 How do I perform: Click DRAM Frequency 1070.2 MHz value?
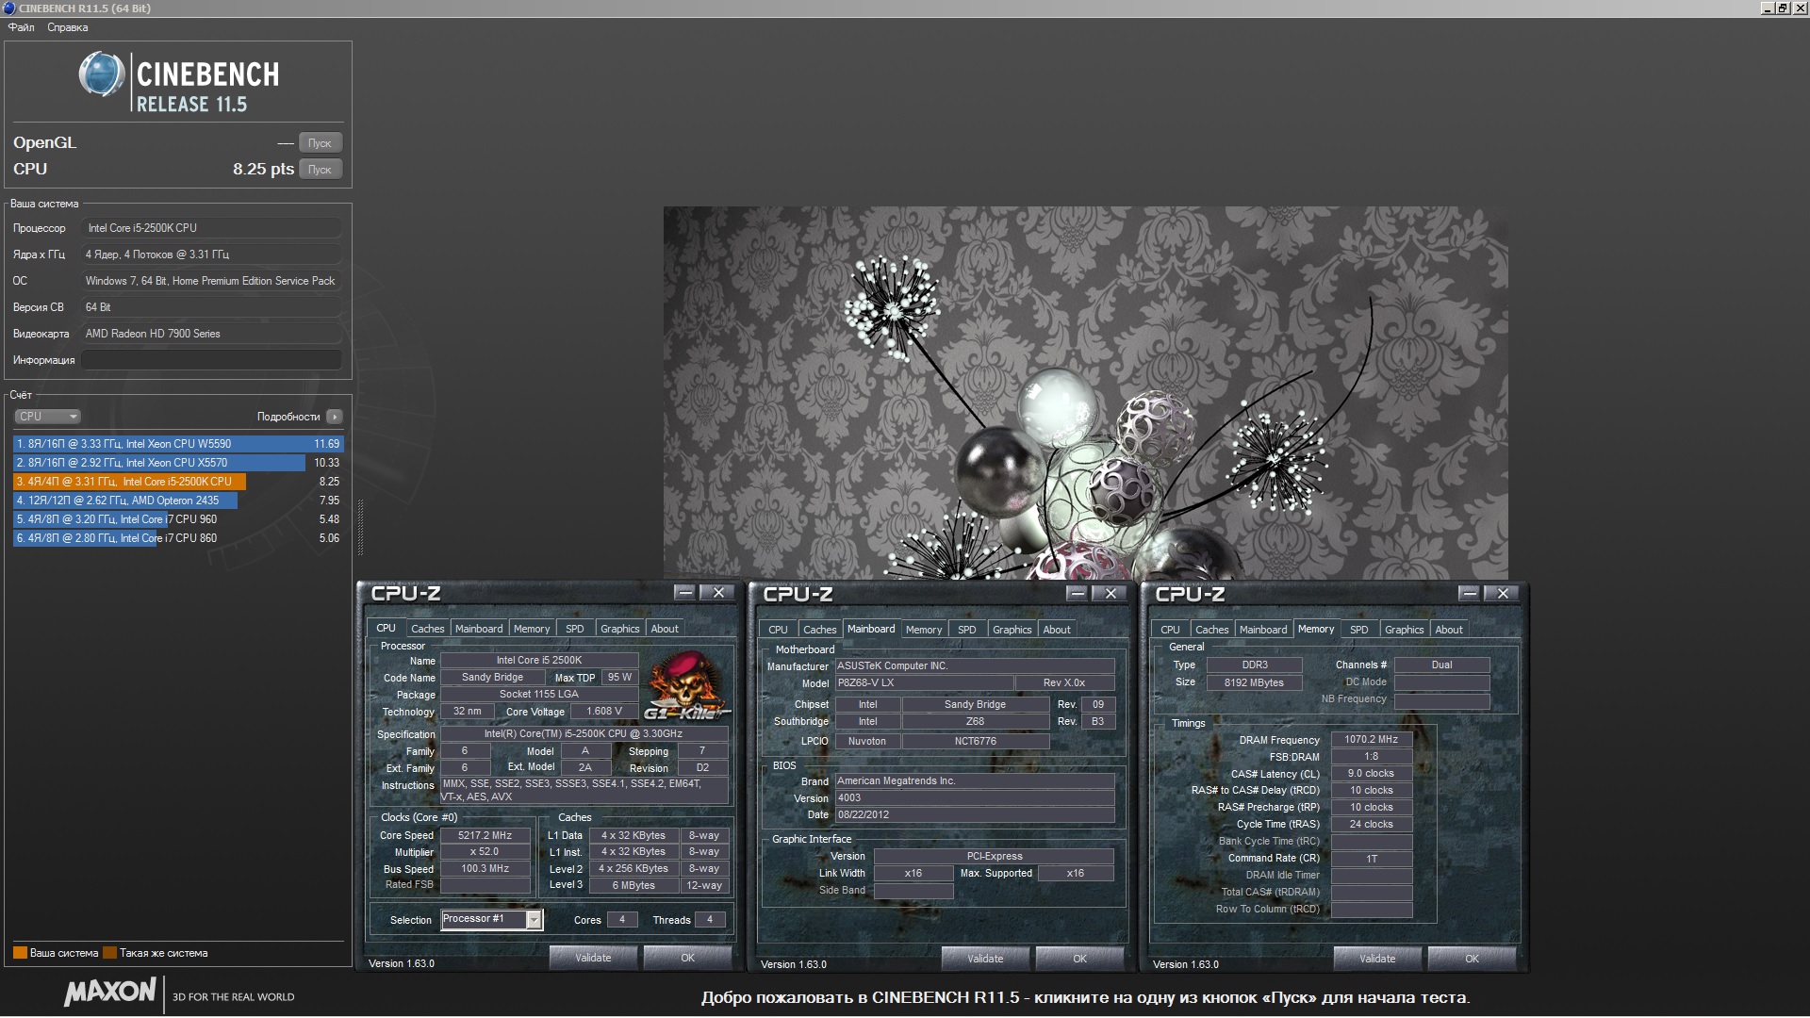pyautogui.click(x=1372, y=740)
